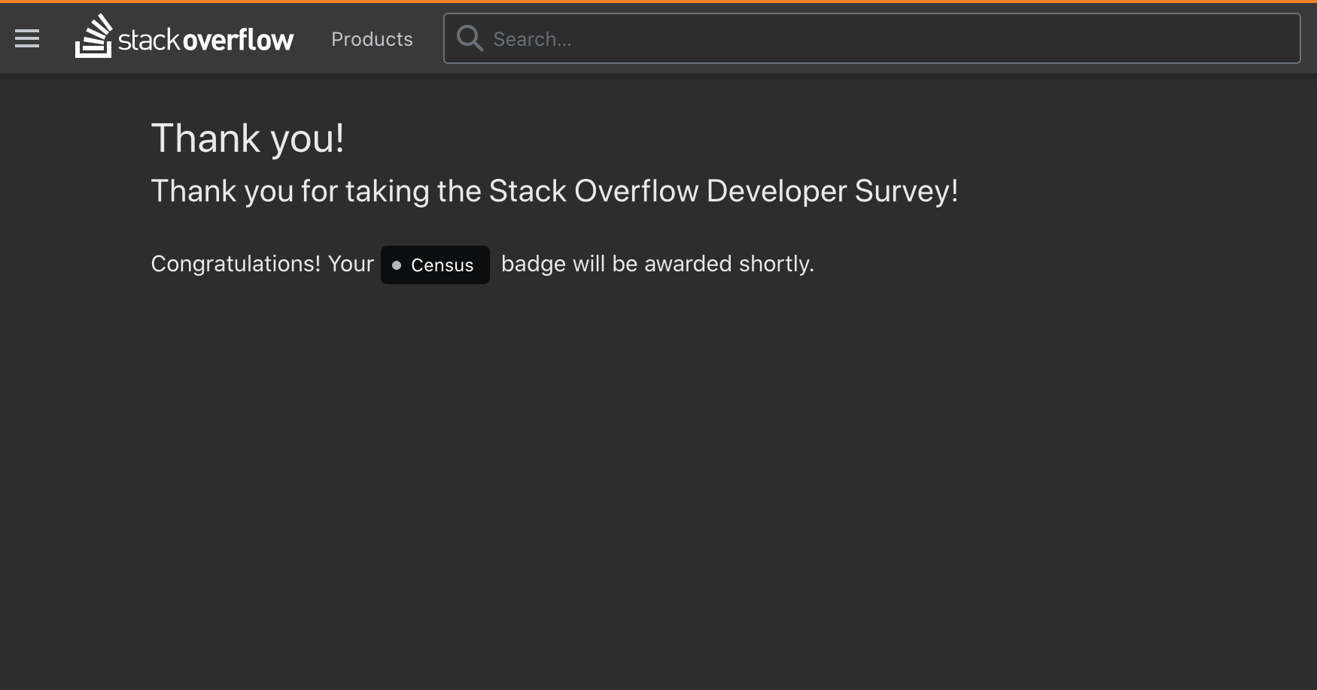This screenshot has width=1317, height=690.
Task: Click the orange stripe atop the header
Action: [658, 2]
